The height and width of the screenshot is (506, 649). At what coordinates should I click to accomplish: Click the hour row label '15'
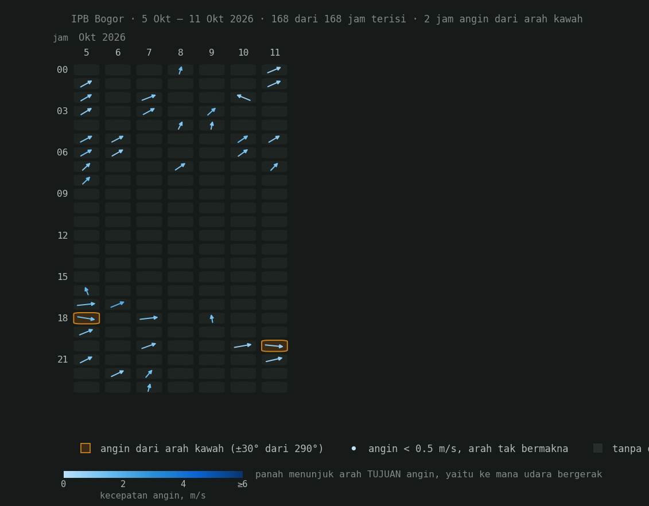63,277
